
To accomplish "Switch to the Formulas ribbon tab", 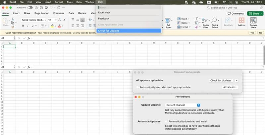I will 59,13.
